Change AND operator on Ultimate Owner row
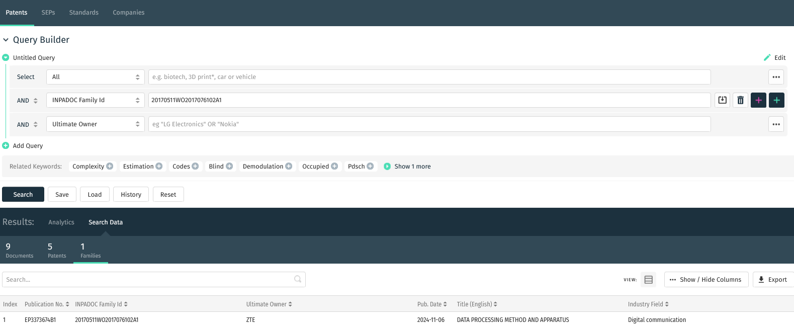 [28, 125]
